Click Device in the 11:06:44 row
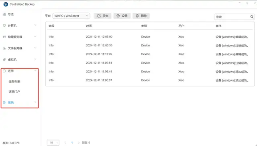This screenshot has width=257, height=146. click(x=145, y=72)
